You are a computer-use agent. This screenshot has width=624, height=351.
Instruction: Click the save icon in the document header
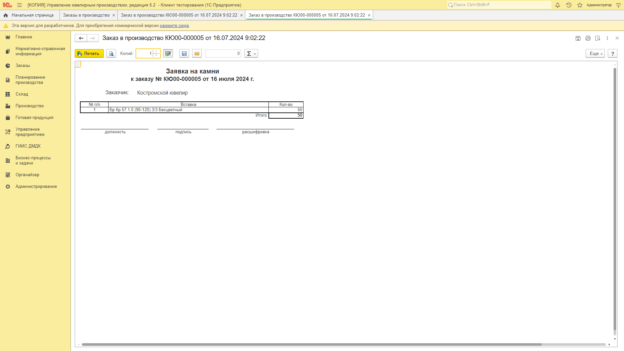click(578, 38)
